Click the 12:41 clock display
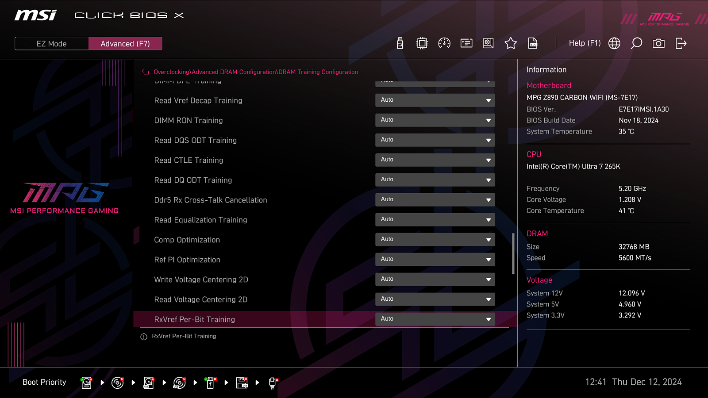 tap(596, 382)
